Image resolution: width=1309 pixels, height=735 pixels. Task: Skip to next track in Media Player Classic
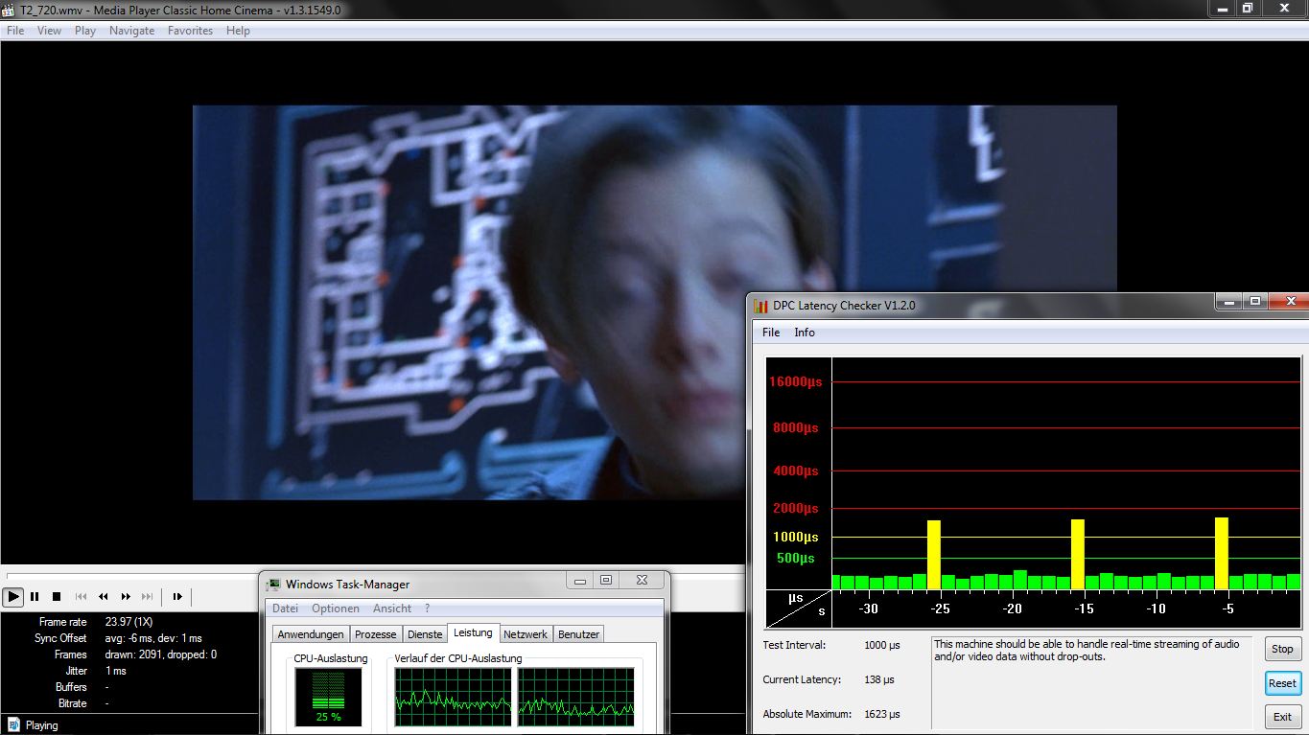pyautogui.click(x=147, y=596)
